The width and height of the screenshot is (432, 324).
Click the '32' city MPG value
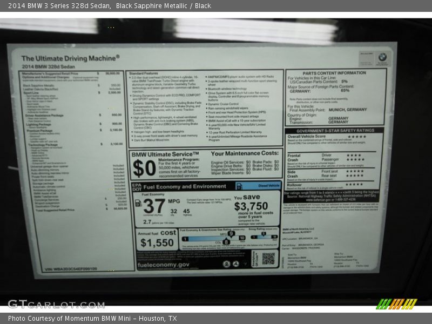173,211
